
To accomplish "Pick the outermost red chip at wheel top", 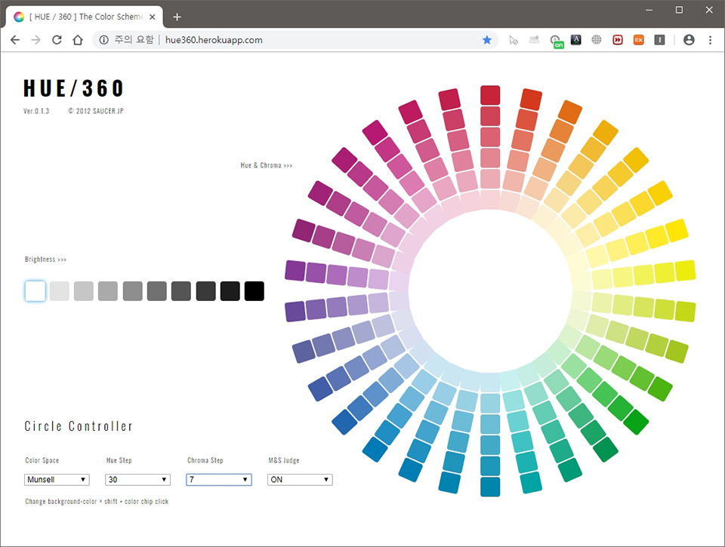I will pyautogui.click(x=490, y=95).
